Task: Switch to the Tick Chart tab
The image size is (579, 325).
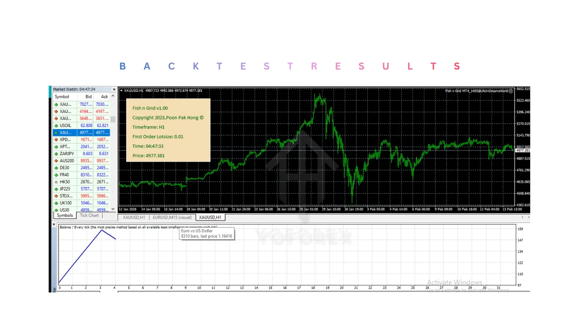Action: pos(89,216)
